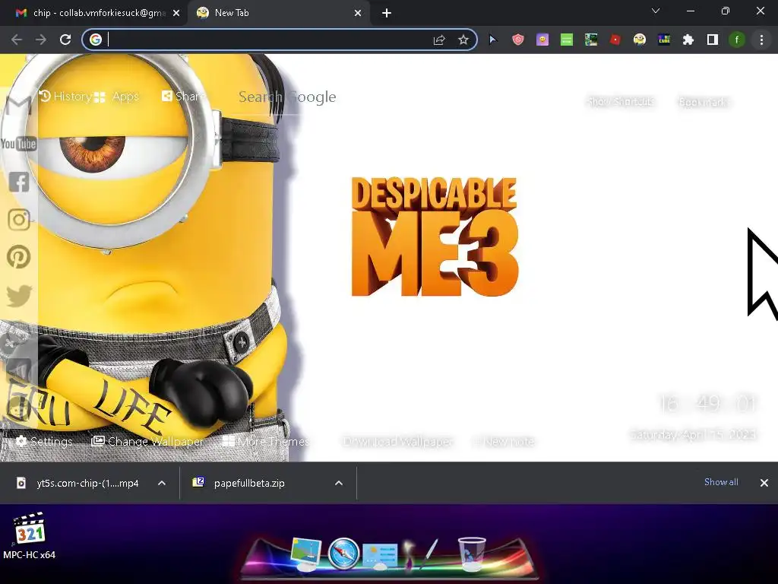Click Show Shortcuts
Viewport: 778px width, 584px height.
(x=621, y=102)
